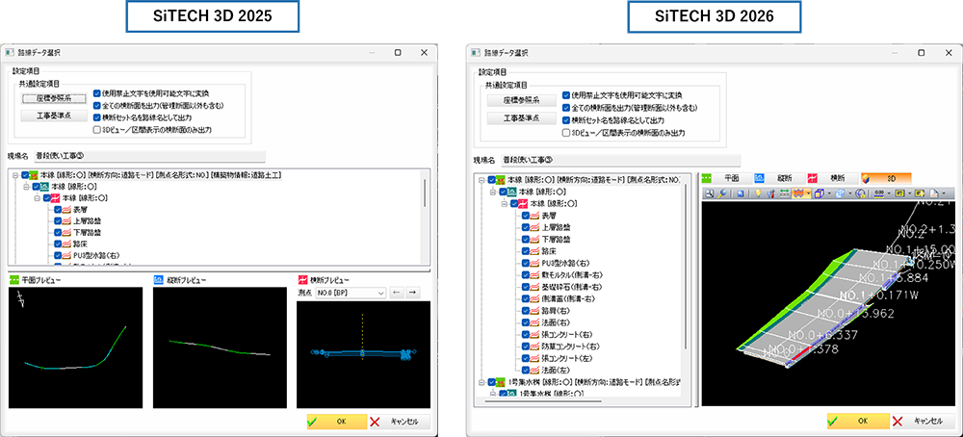The image size is (963, 437).
Task: Click 工事基準点 button in 2025 dialog
Action: click(53, 116)
